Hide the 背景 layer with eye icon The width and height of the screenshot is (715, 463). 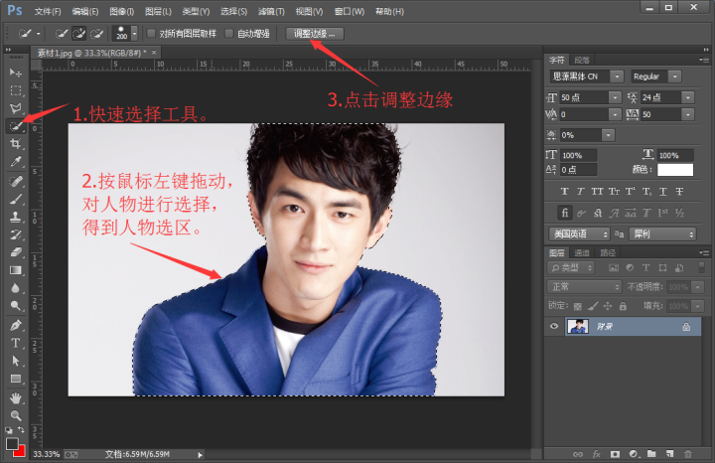click(554, 326)
